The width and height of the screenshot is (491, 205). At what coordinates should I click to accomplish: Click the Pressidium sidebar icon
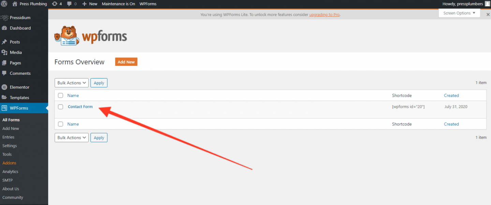[x=4, y=18]
